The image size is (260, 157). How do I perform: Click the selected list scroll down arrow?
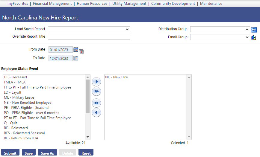pos(189,137)
